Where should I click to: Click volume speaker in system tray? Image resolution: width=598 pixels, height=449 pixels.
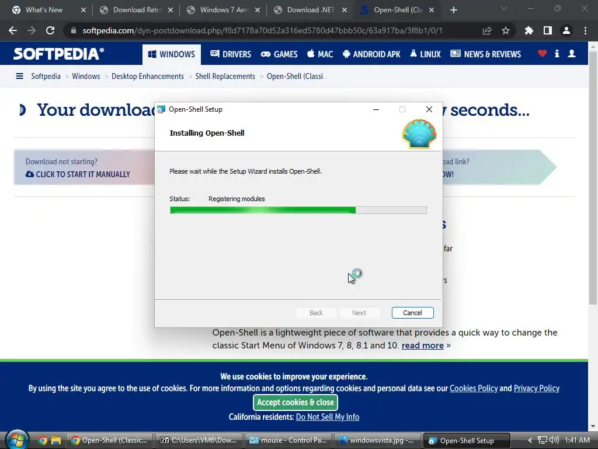click(554, 440)
